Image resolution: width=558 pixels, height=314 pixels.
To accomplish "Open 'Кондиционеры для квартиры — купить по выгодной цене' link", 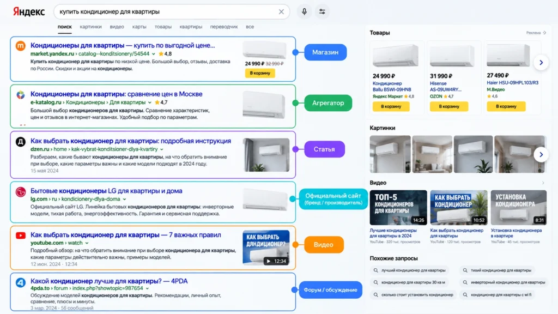I will [123, 46].
